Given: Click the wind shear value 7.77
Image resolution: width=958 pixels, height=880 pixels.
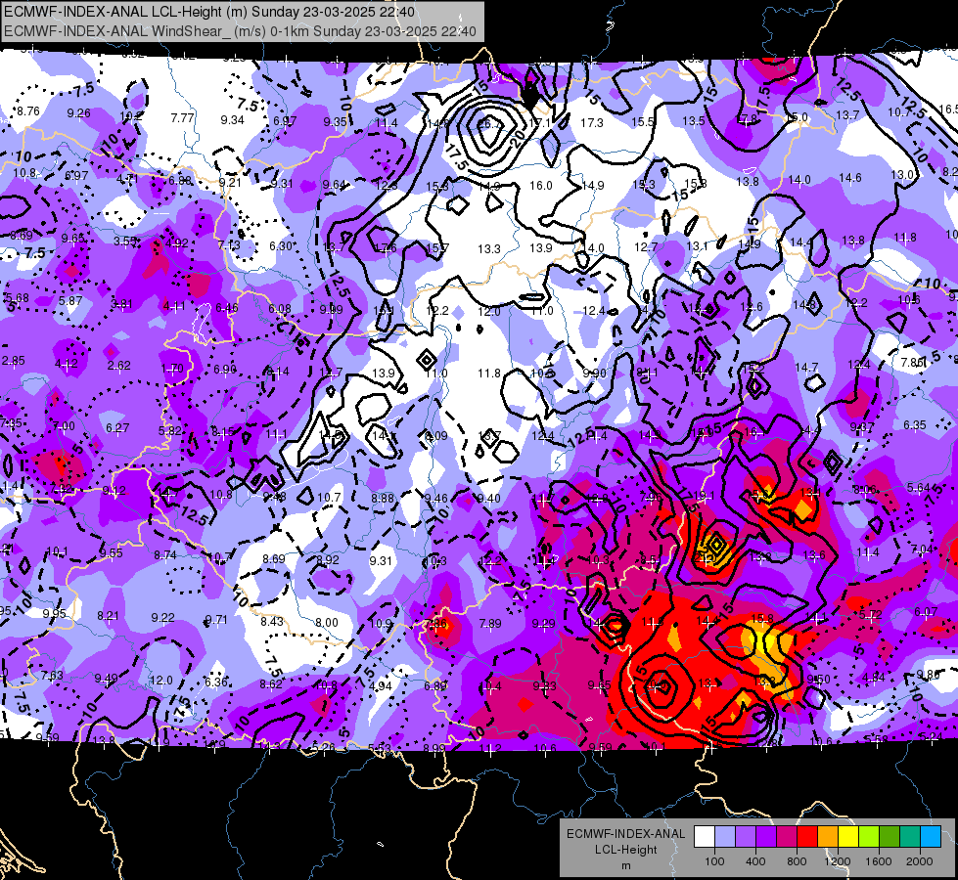Looking at the screenshot, I should (x=183, y=118).
